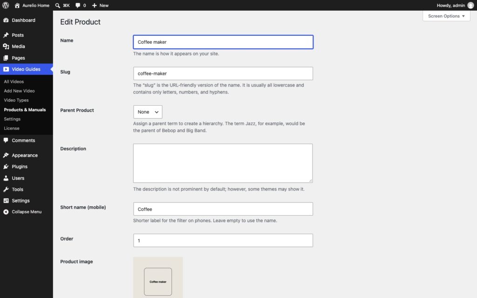Select the Video Guides menu item

tap(27, 69)
